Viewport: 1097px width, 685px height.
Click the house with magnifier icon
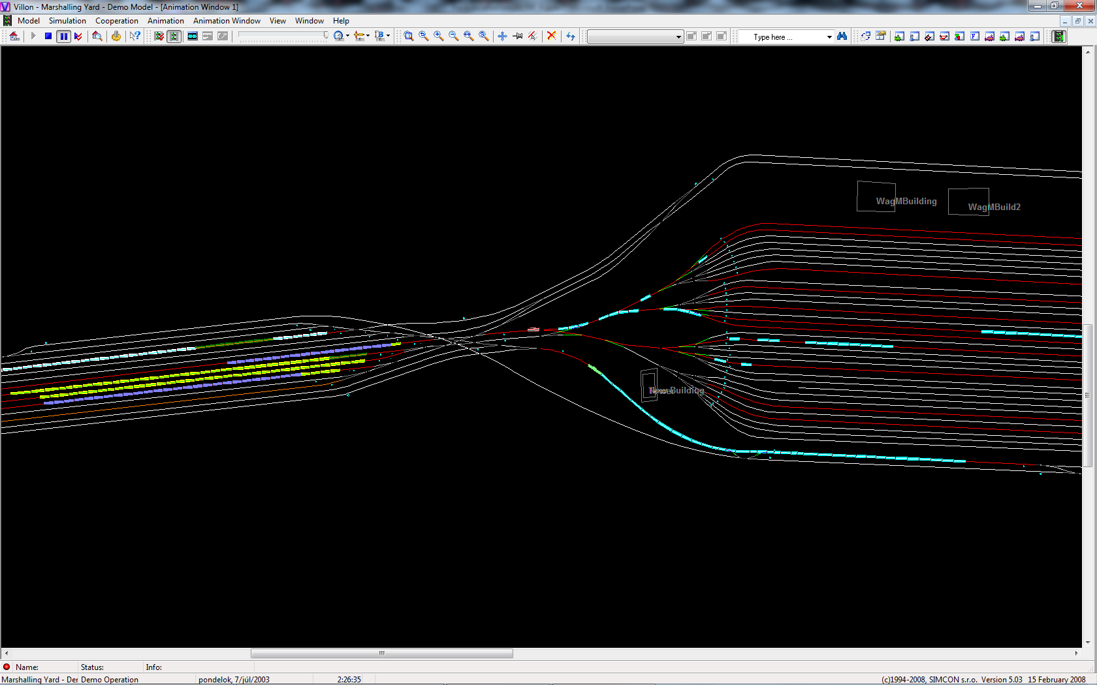click(x=97, y=37)
